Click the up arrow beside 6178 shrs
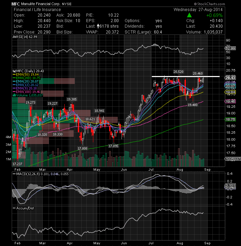Viewport: 241px width, 246px height. point(98,26)
